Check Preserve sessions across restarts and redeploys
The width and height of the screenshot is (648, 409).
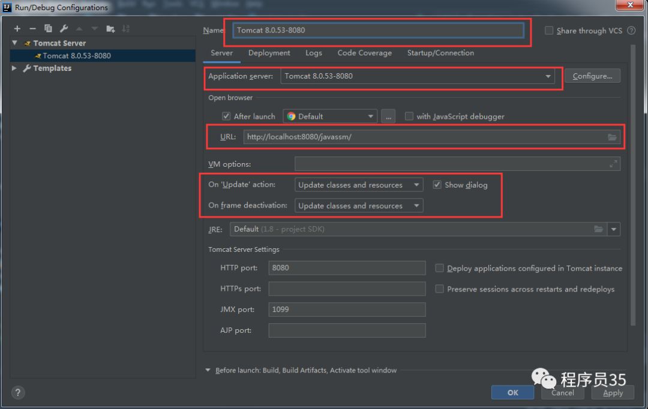(x=439, y=289)
